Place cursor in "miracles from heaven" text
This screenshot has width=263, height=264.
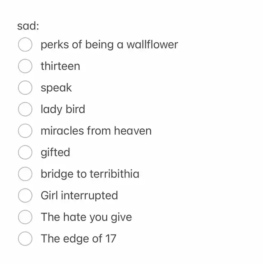(x=96, y=131)
